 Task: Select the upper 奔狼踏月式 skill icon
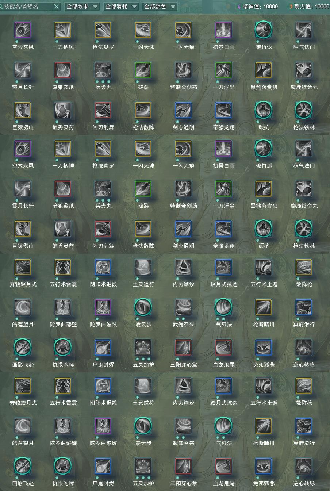tap(23, 267)
